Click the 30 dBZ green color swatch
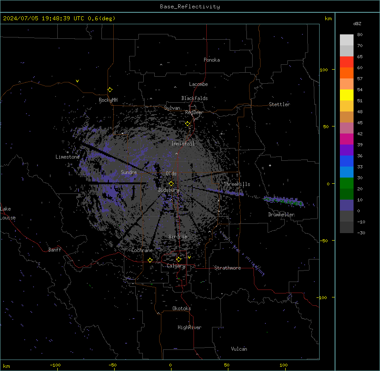The image size is (380, 371). click(346, 183)
